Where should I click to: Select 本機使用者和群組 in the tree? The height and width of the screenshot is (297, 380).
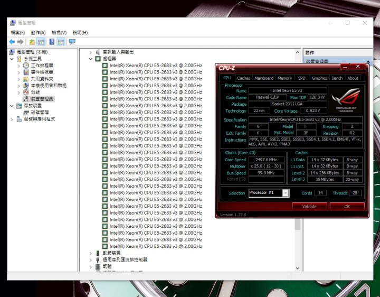click(x=49, y=86)
